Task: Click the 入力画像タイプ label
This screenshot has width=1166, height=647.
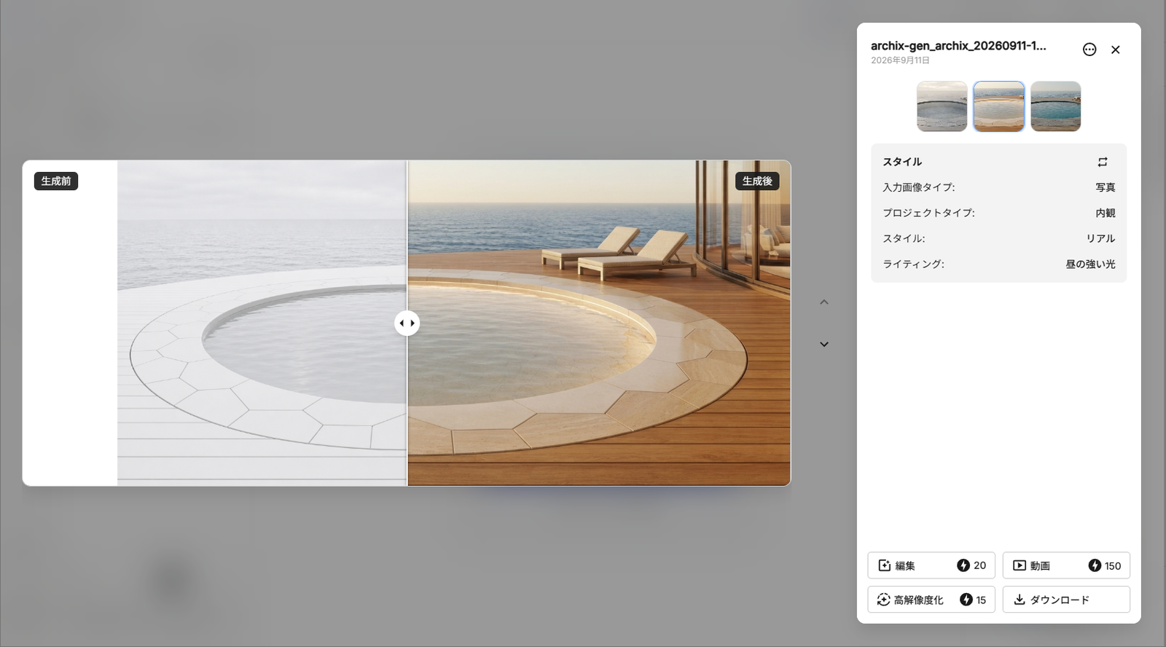Action: point(918,187)
